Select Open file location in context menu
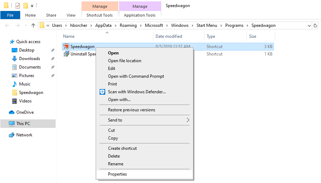This screenshot has width=321, height=183. pos(124,61)
